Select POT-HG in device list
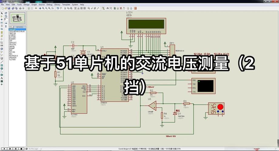The width and height of the screenshot is (279, 151). pyautogui.click(x=12, y=52)
